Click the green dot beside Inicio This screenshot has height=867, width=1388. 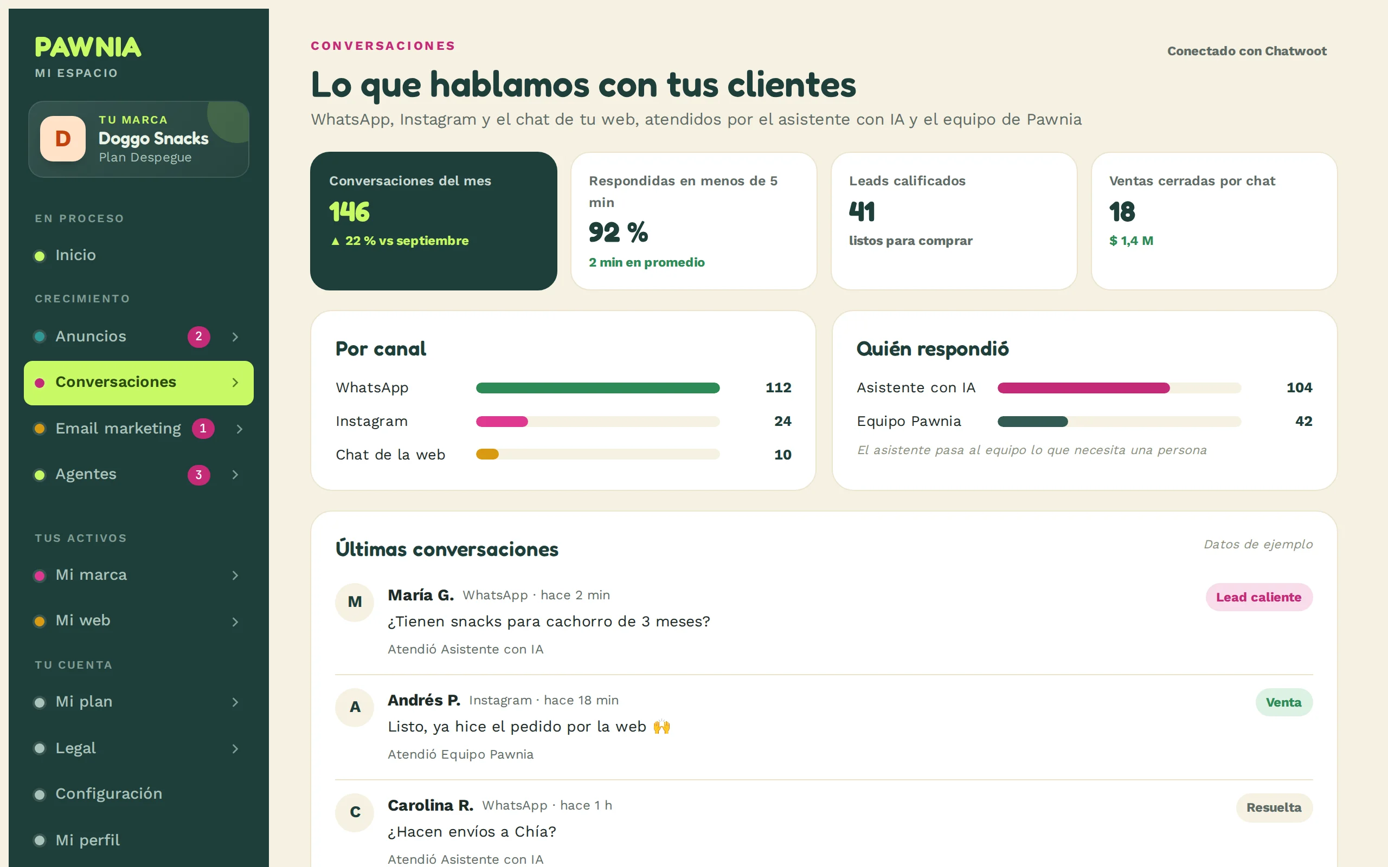[40, 256]
